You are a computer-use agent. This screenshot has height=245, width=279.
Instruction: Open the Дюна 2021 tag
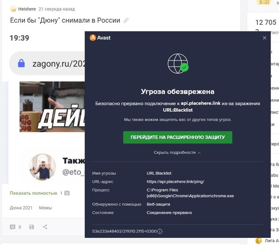[21, 208]
